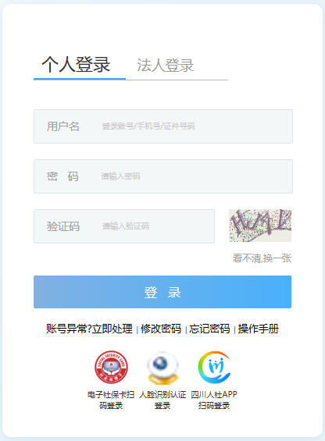This screenshot has width=325, height=441.
Task: Focus the 密码 password field
Action: tap(163, 176)
